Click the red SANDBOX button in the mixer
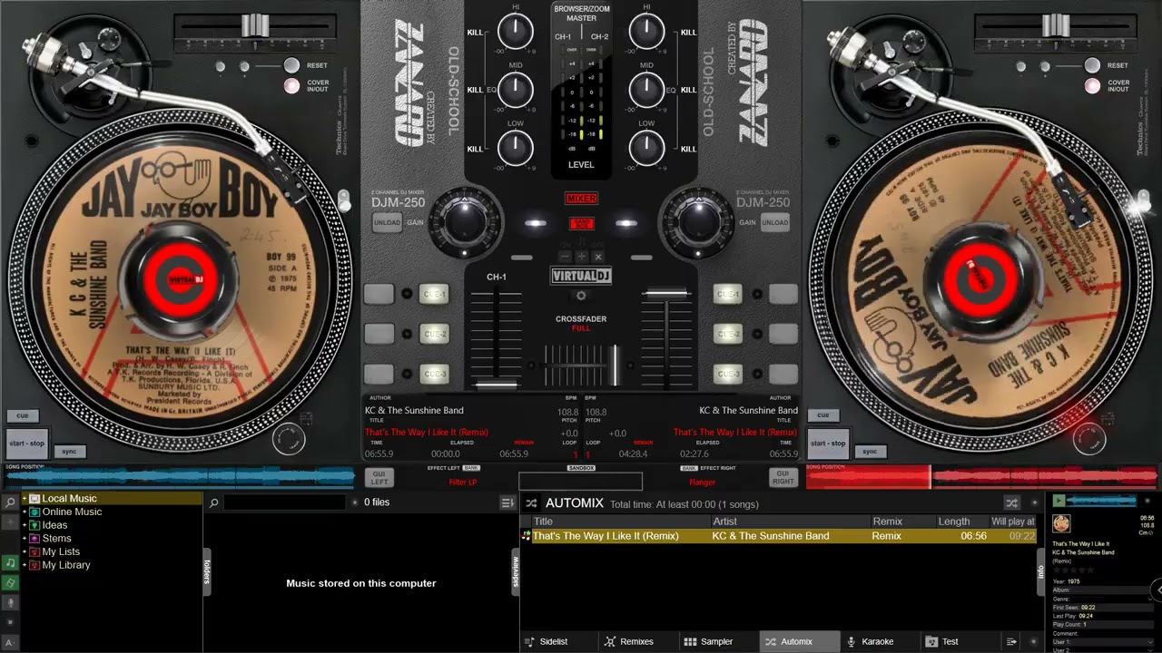1162x653 pixels. (x=581, y=223)
